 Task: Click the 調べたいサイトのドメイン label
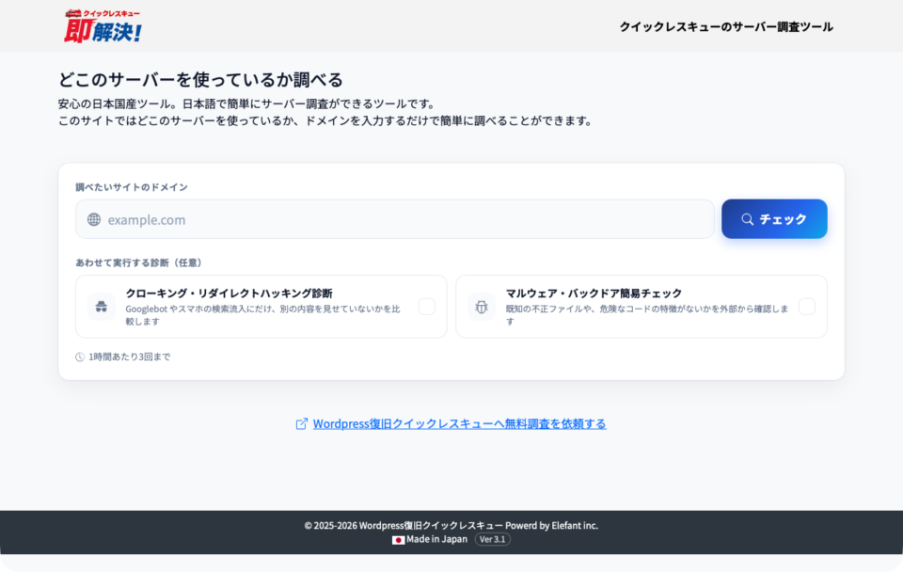point(132,187)
